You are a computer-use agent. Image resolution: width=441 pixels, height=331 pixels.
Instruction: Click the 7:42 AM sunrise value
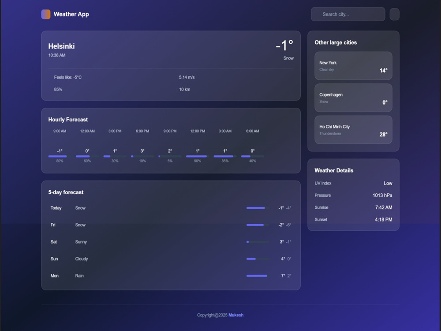pos(384,207)
